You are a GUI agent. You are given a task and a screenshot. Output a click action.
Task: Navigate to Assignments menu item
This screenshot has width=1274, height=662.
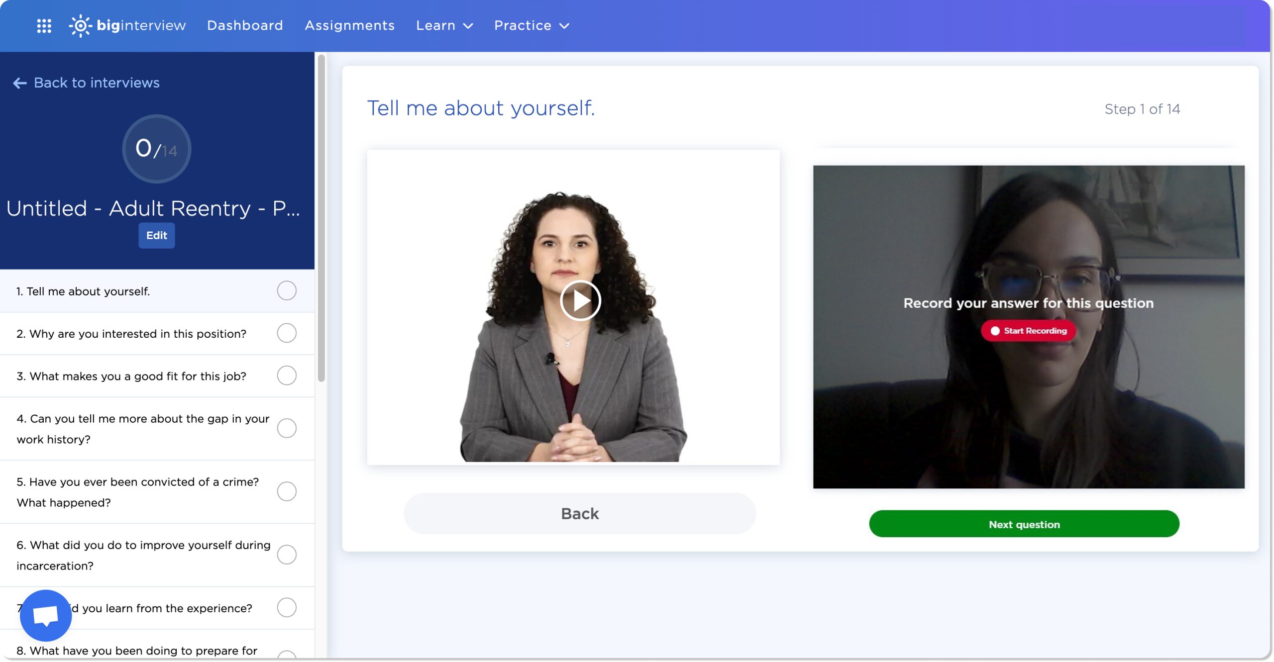tap(350, 24)
